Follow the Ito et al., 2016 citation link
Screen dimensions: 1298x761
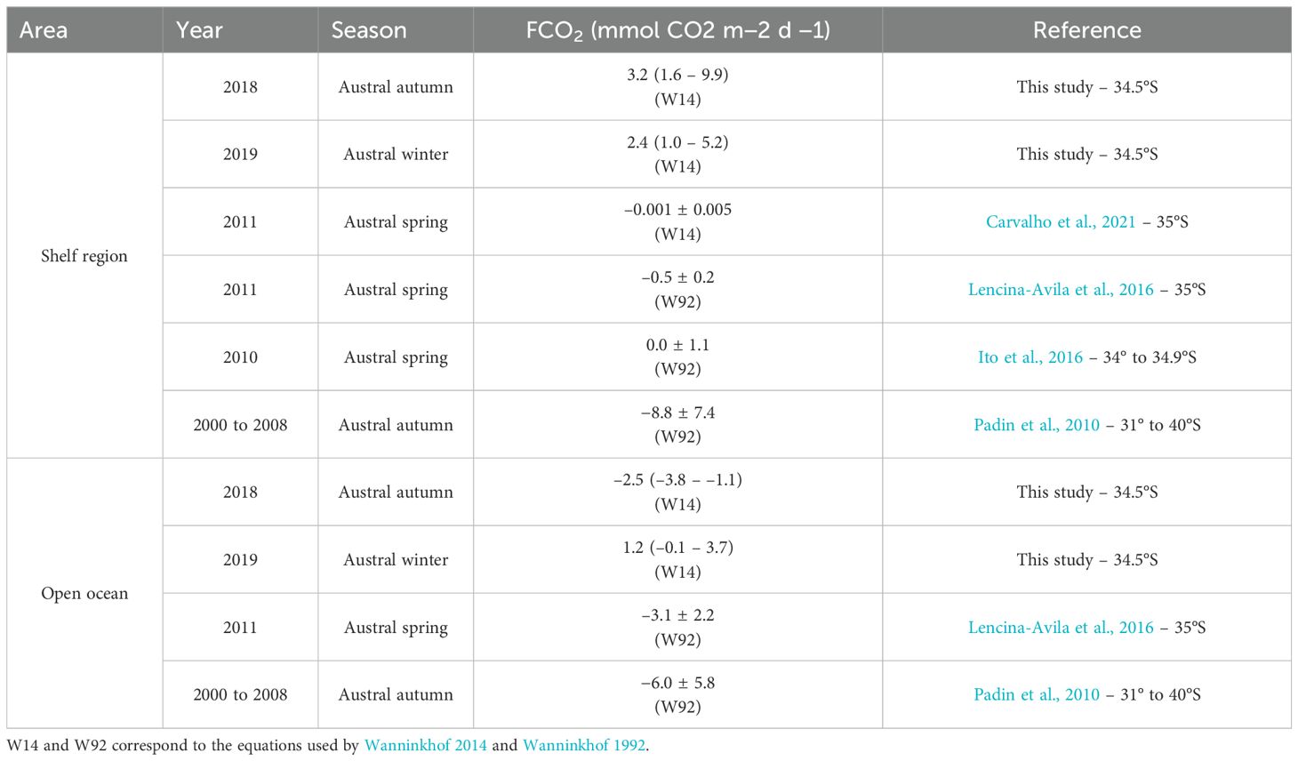tap(1030, 357)
